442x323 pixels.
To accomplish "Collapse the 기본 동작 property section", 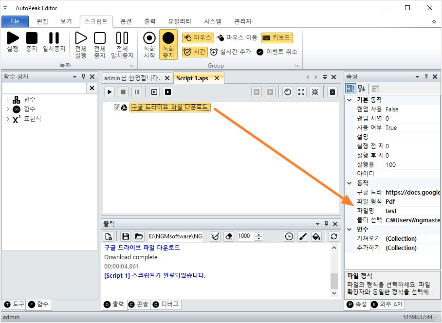I will 349,100.
